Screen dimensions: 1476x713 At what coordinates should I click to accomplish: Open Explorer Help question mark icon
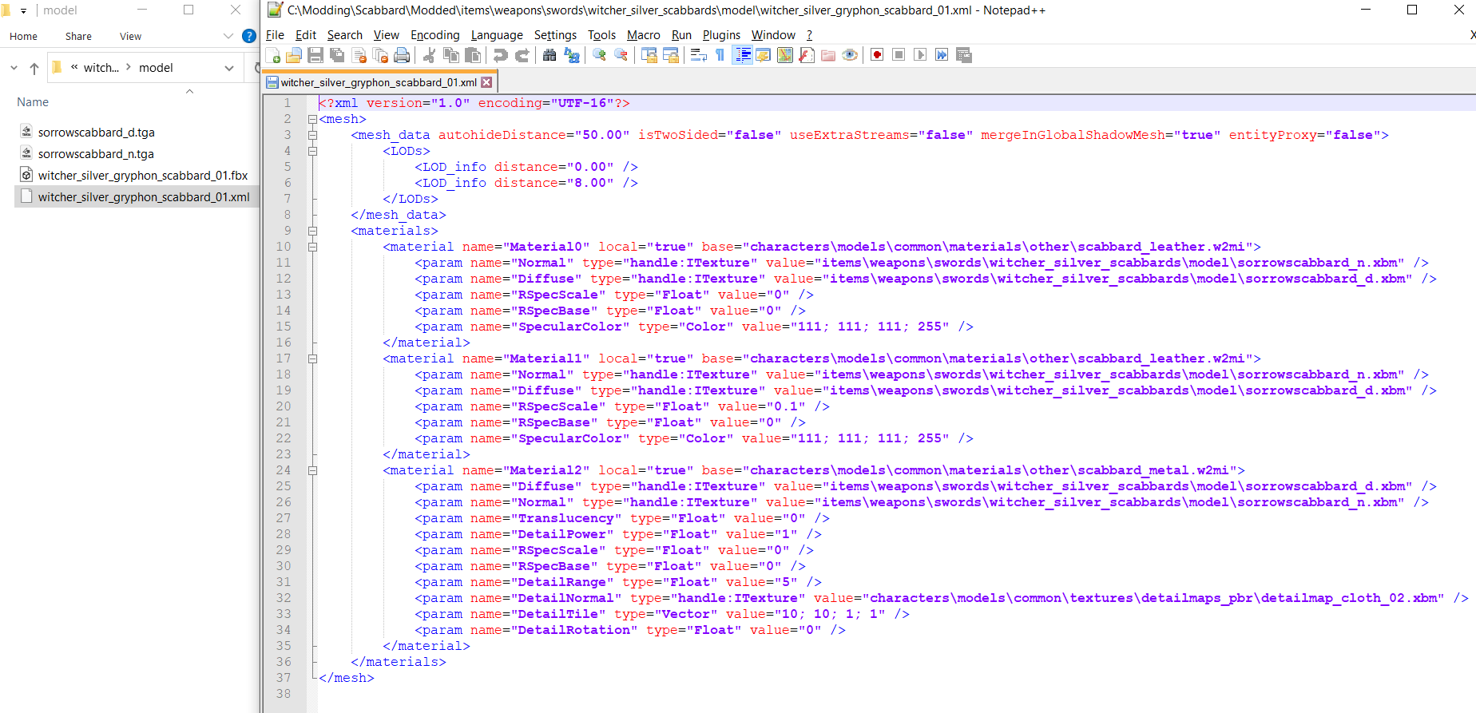click(248, 36)
